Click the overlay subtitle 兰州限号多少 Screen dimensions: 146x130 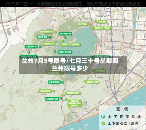(x=70, y=68)
